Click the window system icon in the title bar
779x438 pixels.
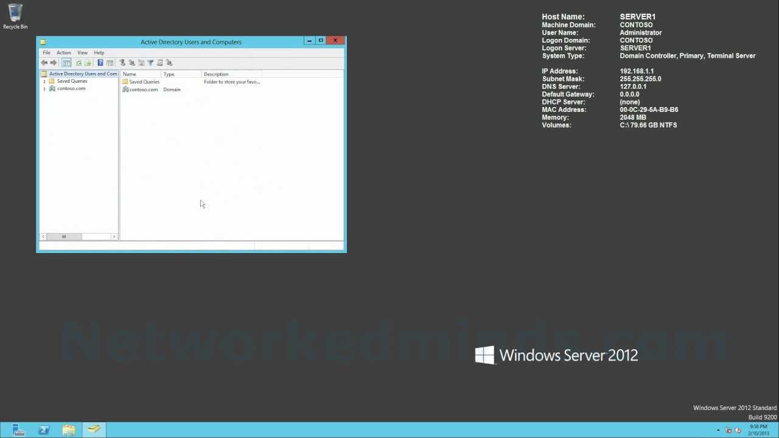tap(43, 42)
